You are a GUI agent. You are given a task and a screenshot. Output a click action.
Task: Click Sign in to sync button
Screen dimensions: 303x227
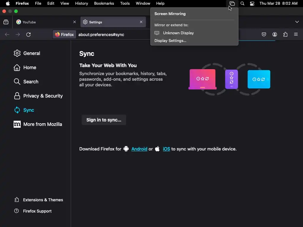104,120
